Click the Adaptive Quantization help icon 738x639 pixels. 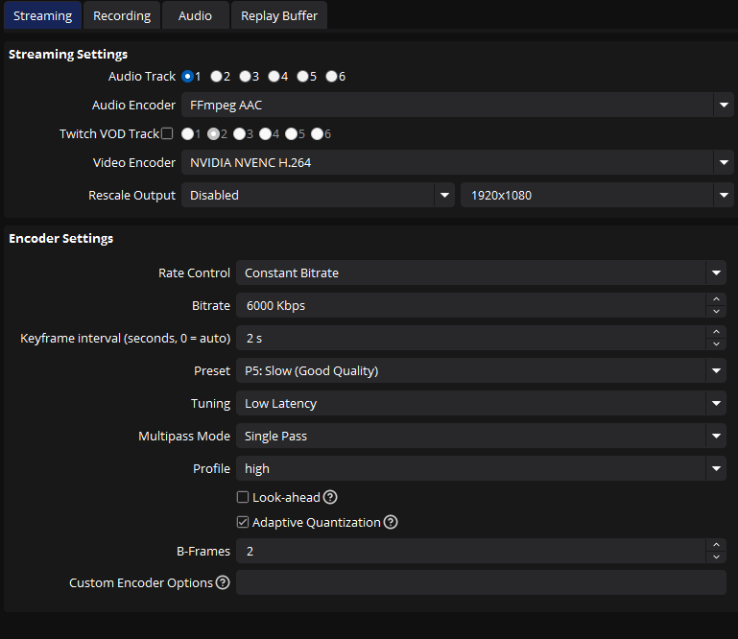point(391,522)
